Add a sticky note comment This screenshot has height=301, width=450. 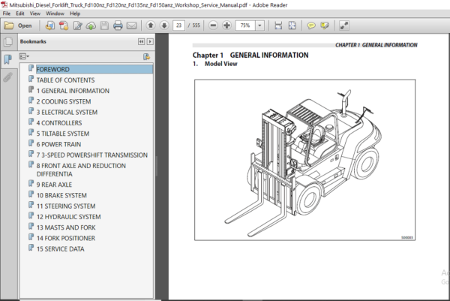pos(311,26)
